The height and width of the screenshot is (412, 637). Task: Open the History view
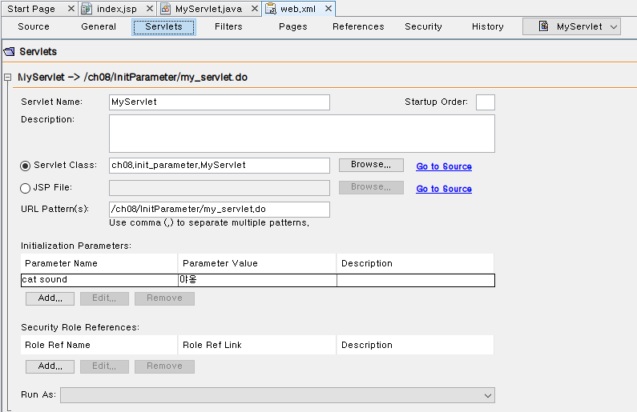click(487, 26)
